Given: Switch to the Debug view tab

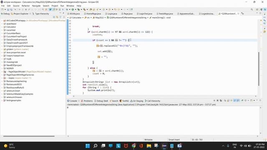Looking at the screenshot, I should point(5,14).
